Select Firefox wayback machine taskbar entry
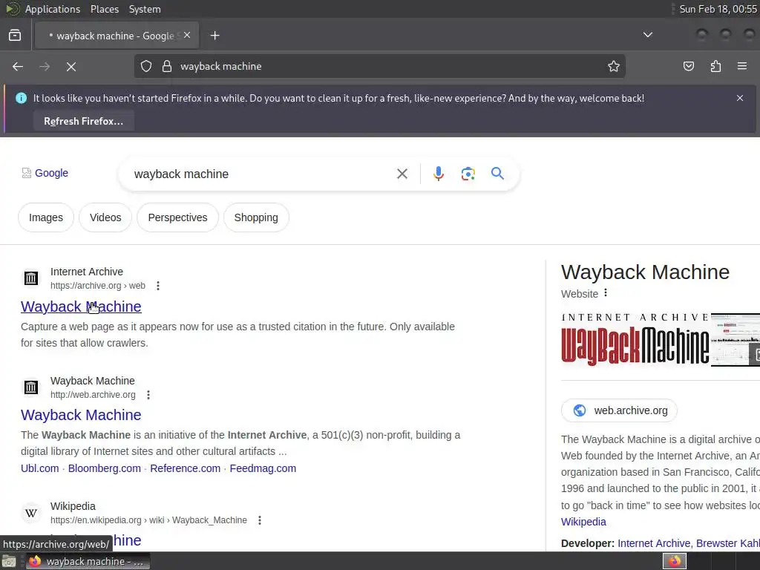 point(88,561)
